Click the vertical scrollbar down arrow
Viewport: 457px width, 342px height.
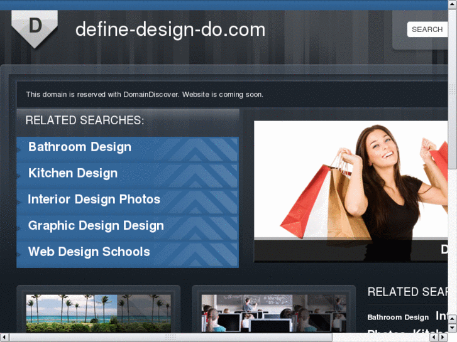[453, 327]
